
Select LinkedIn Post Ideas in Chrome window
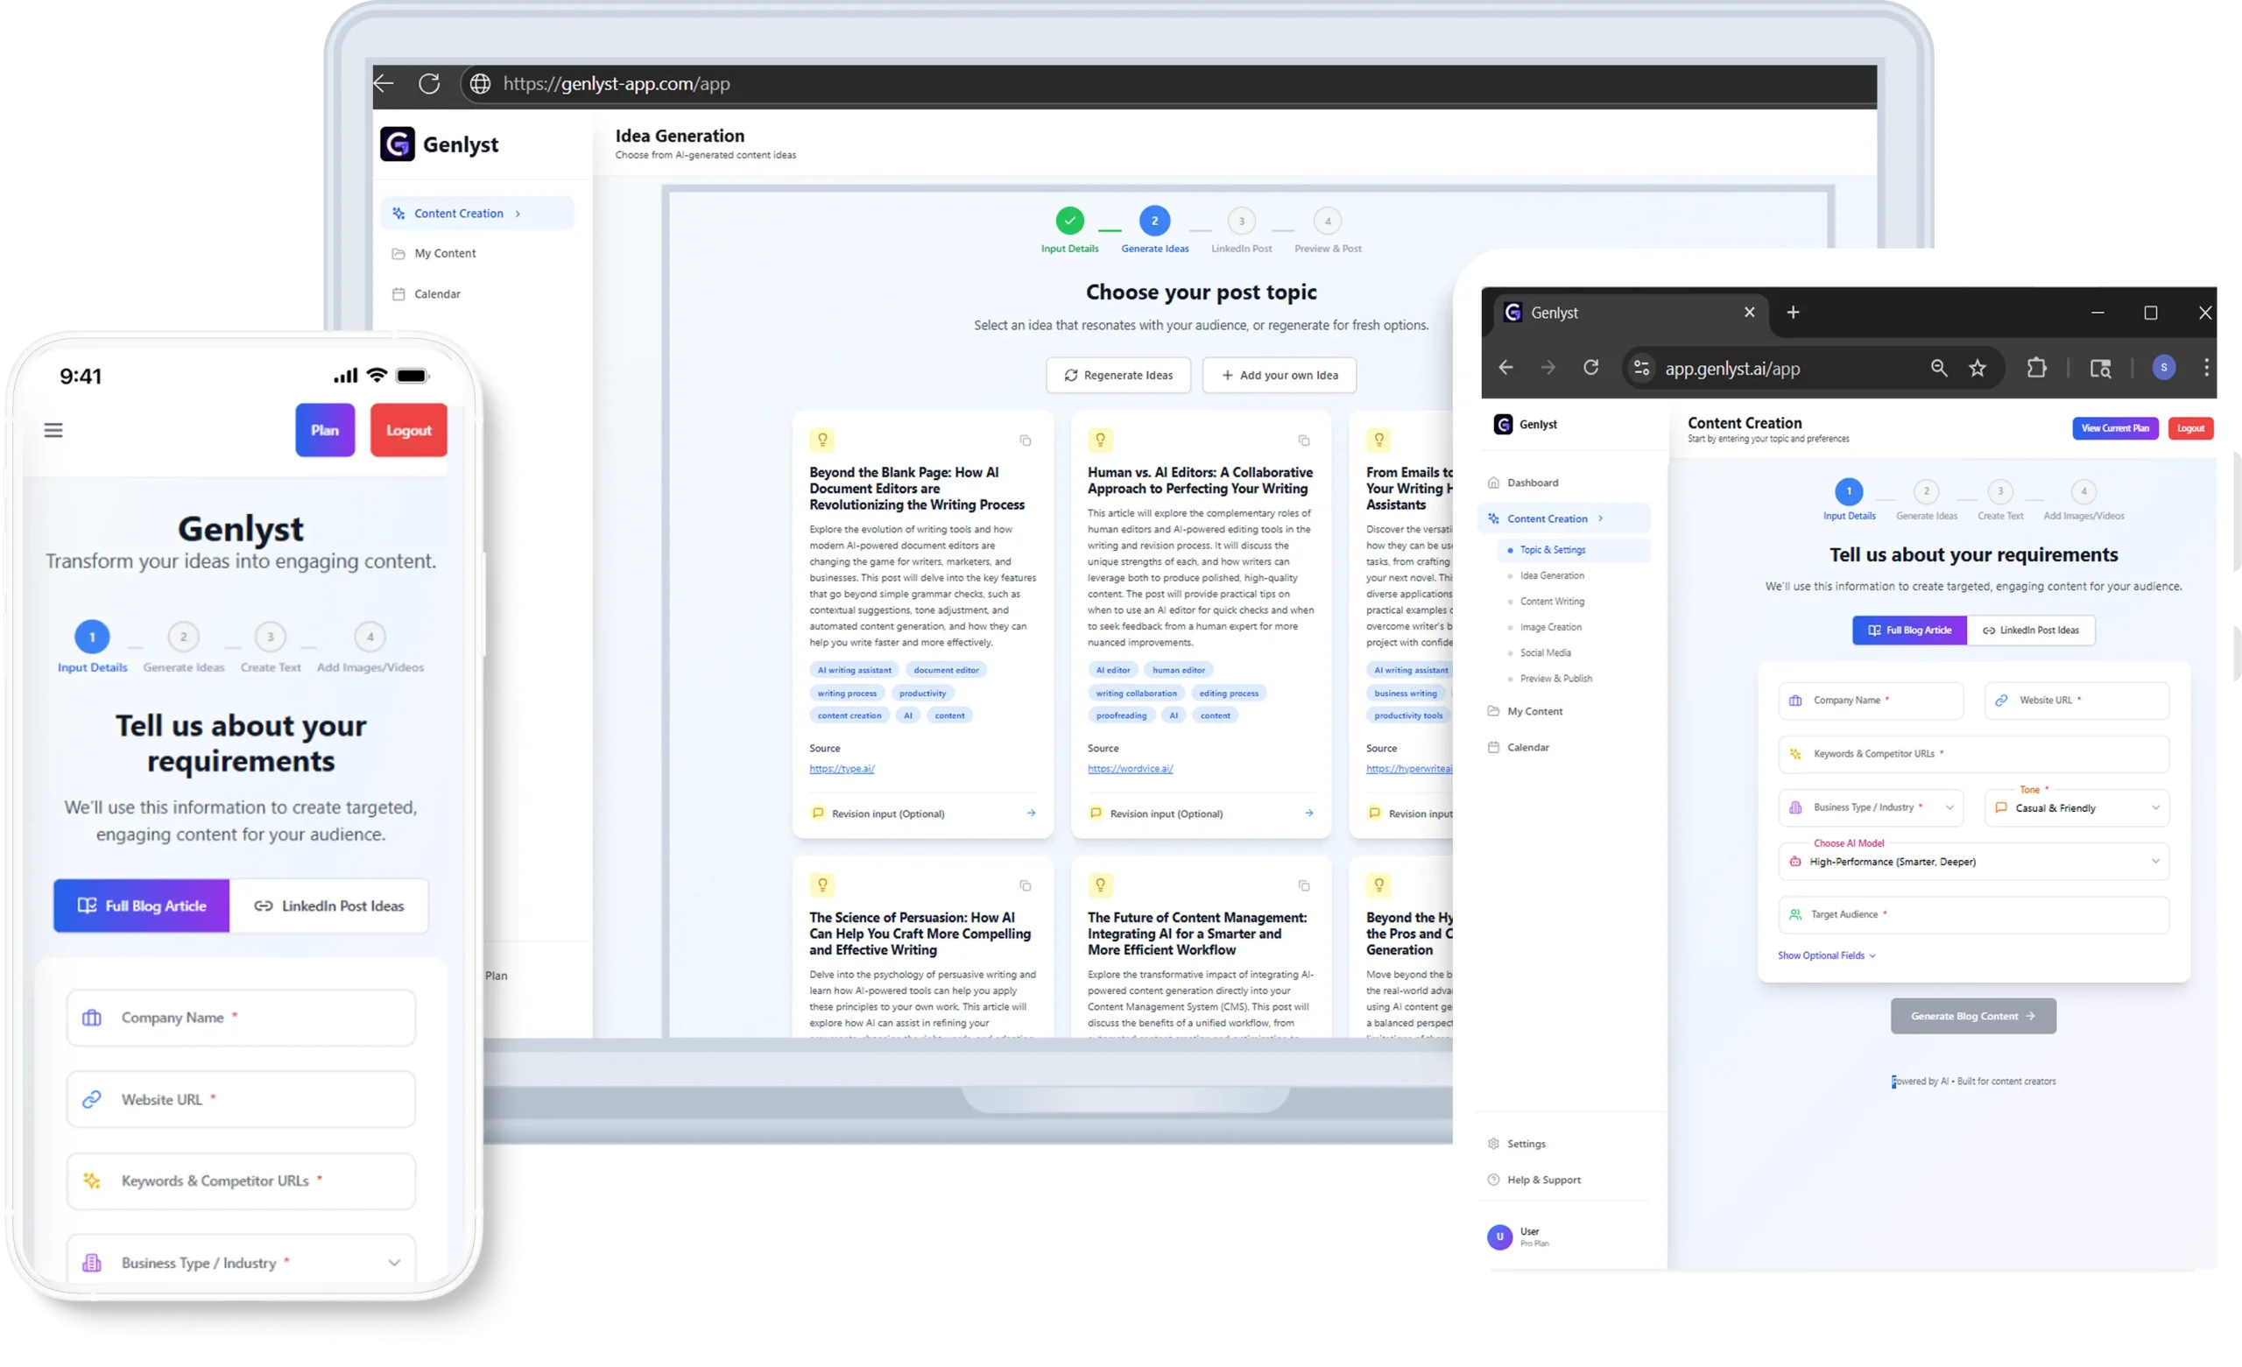2031,630
